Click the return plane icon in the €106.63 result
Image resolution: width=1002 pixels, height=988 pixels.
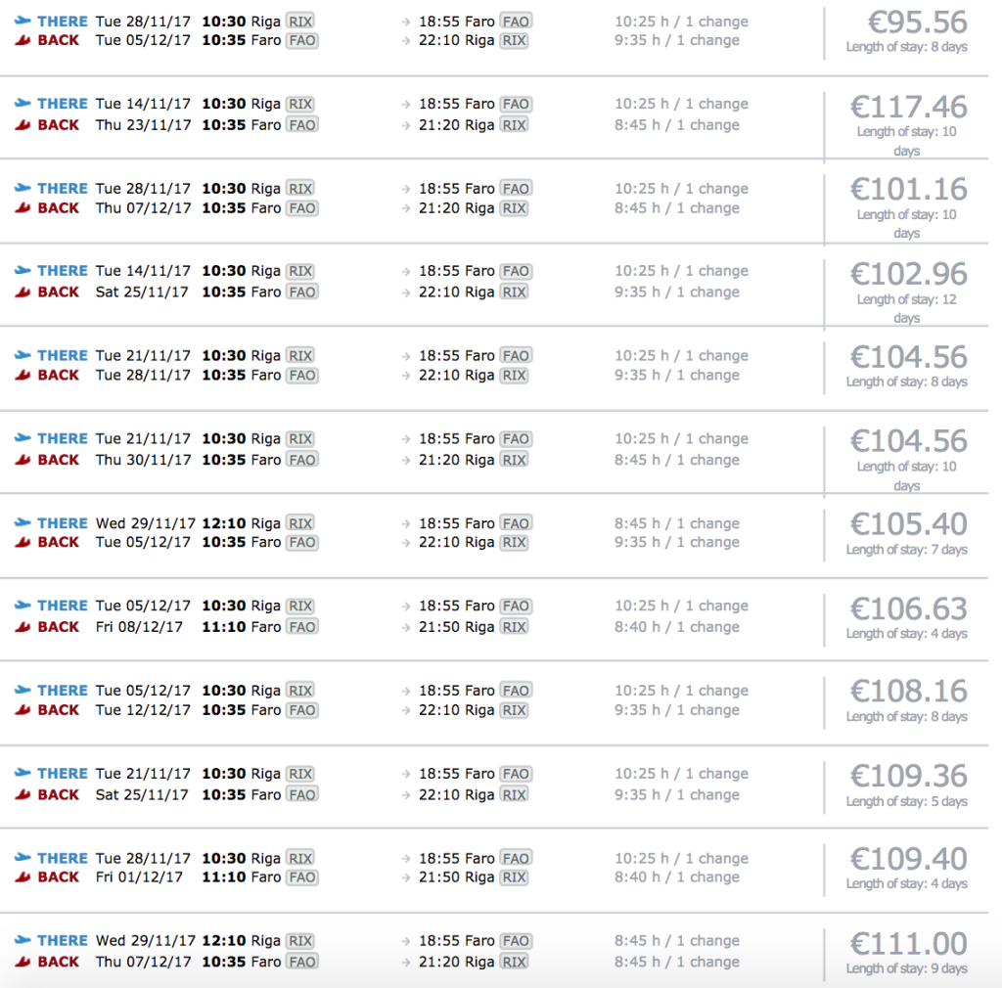coord(23,627)
